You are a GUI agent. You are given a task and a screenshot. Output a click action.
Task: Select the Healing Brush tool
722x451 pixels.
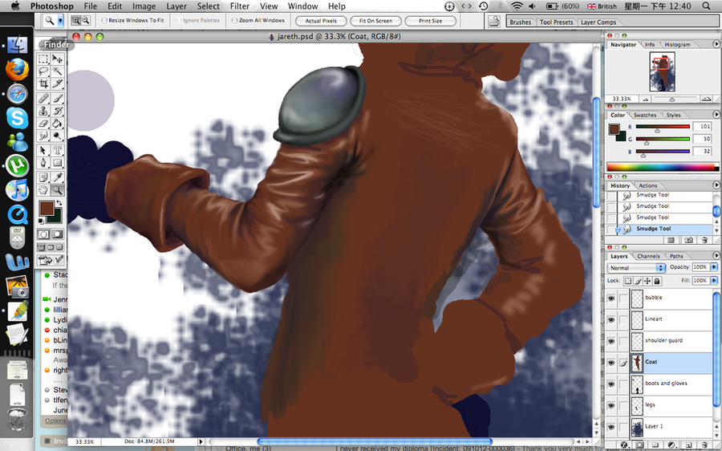click(43, 99)
